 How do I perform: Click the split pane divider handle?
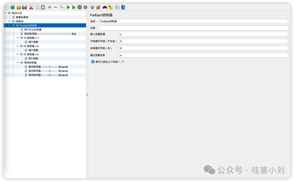point(87,95)
